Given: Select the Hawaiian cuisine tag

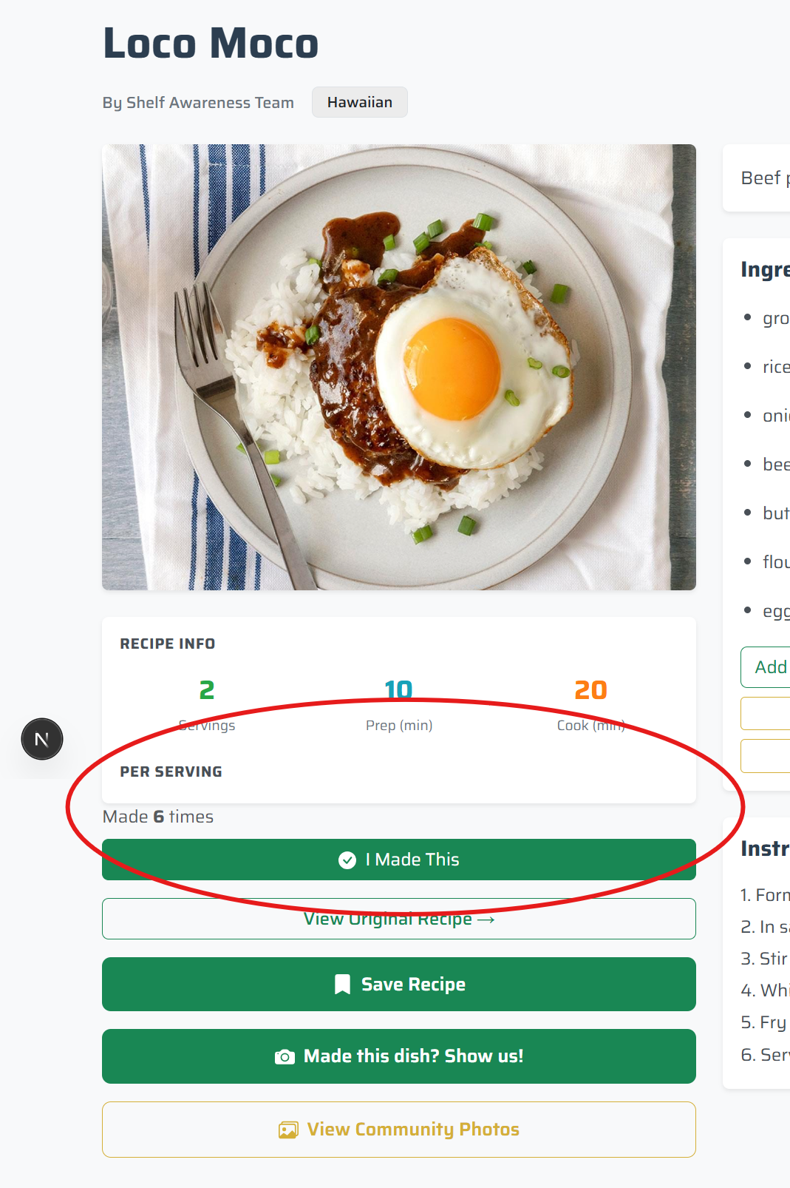Looking at the screenshot, I should pos(359,102).
